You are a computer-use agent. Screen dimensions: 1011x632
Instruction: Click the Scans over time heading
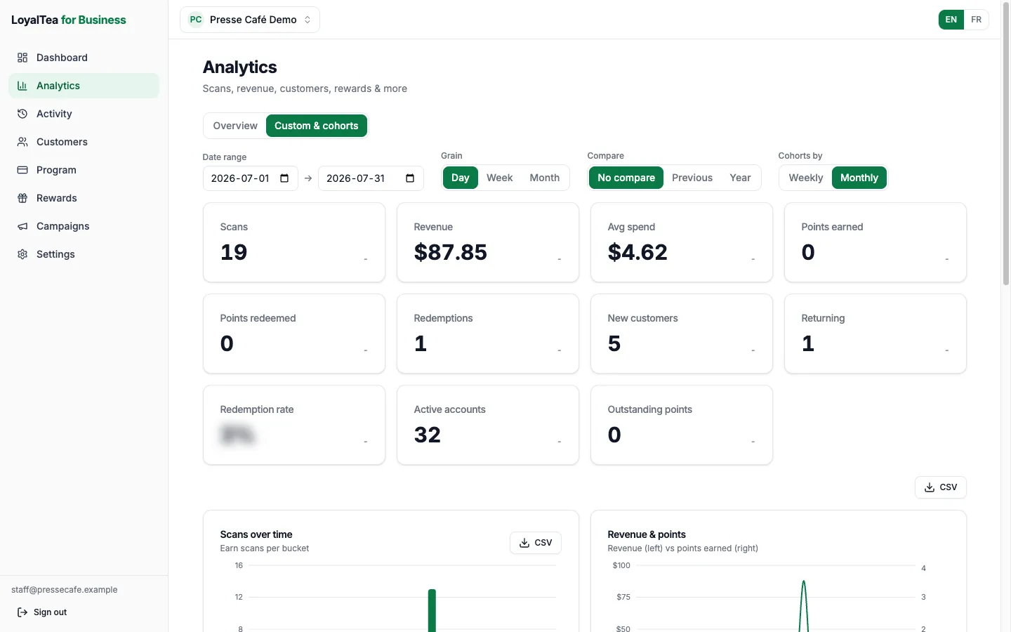256,534
